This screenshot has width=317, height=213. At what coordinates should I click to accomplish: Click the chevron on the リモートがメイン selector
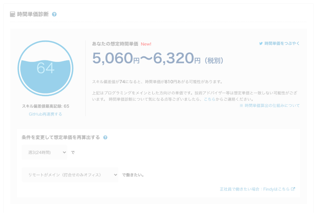coord(115,175)
